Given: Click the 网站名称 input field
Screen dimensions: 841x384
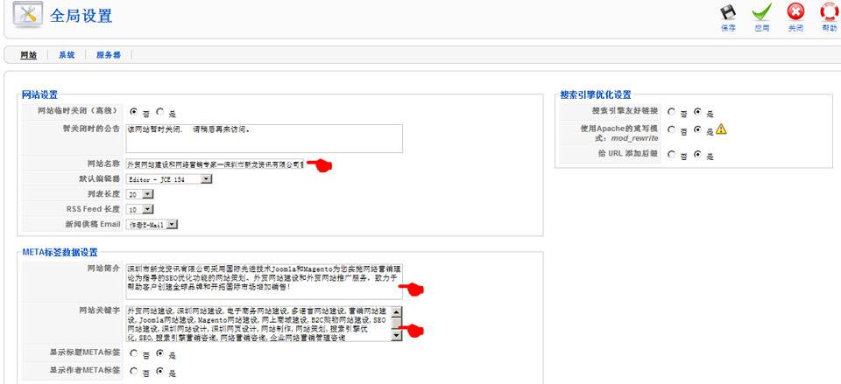Looking at the screenshot, I should 215,164.
